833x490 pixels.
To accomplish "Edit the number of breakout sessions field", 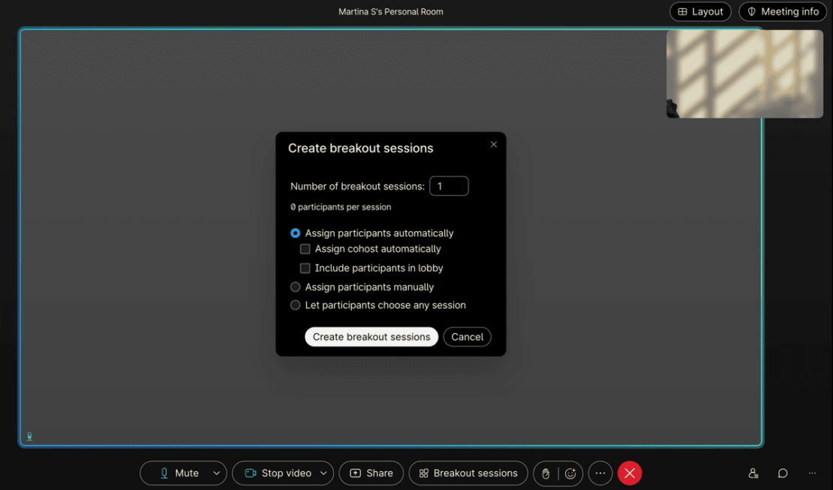I will pyautogui.click(x=449, y=185).
